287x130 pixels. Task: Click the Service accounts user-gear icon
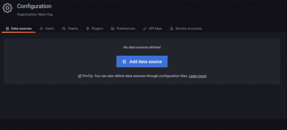171,29
